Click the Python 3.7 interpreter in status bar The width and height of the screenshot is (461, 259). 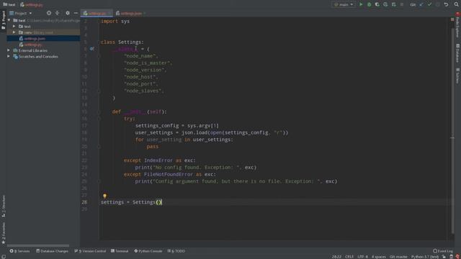(425, 257)
